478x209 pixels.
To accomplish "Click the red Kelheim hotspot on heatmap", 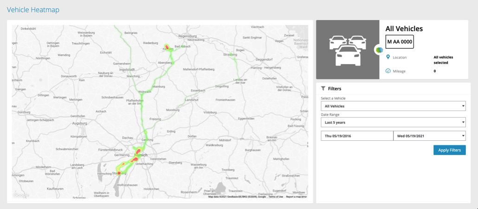I will 167,47.
